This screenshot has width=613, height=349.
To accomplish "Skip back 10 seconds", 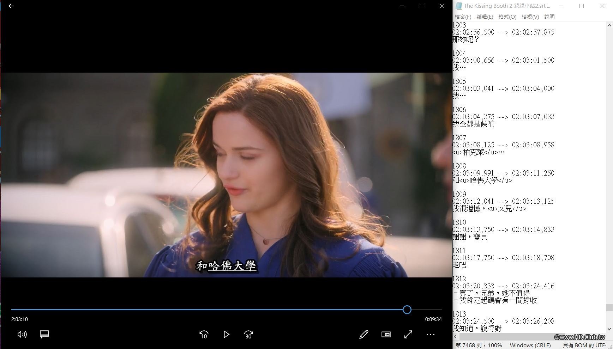I will pyautogui.click(x=204, y=334).
